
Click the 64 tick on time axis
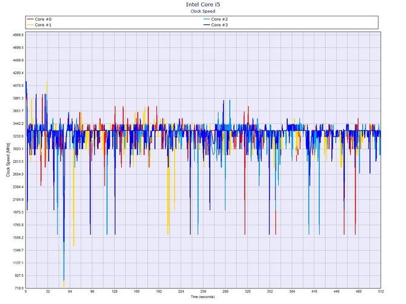point(70,291)
